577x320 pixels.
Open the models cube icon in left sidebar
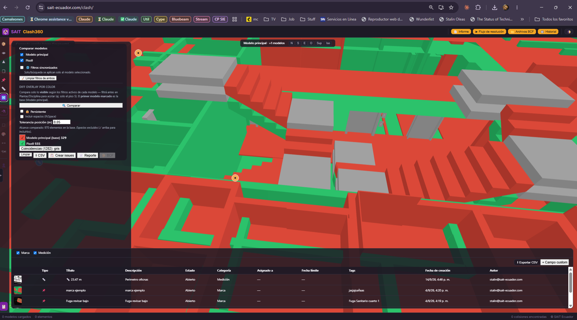[4, 44]
